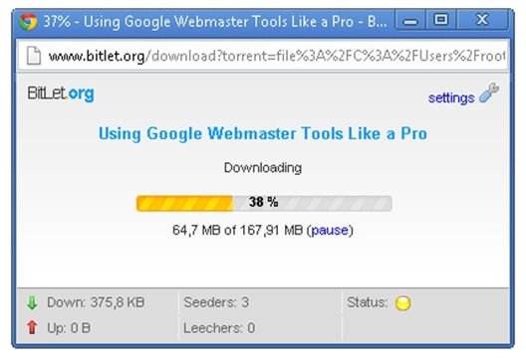Open the torrent title heading link
526x362 pixels.
(x=263, y=133)
